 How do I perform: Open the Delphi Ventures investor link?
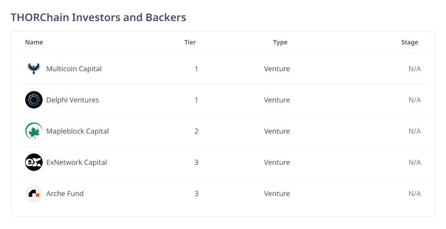(x=73, y=100)
